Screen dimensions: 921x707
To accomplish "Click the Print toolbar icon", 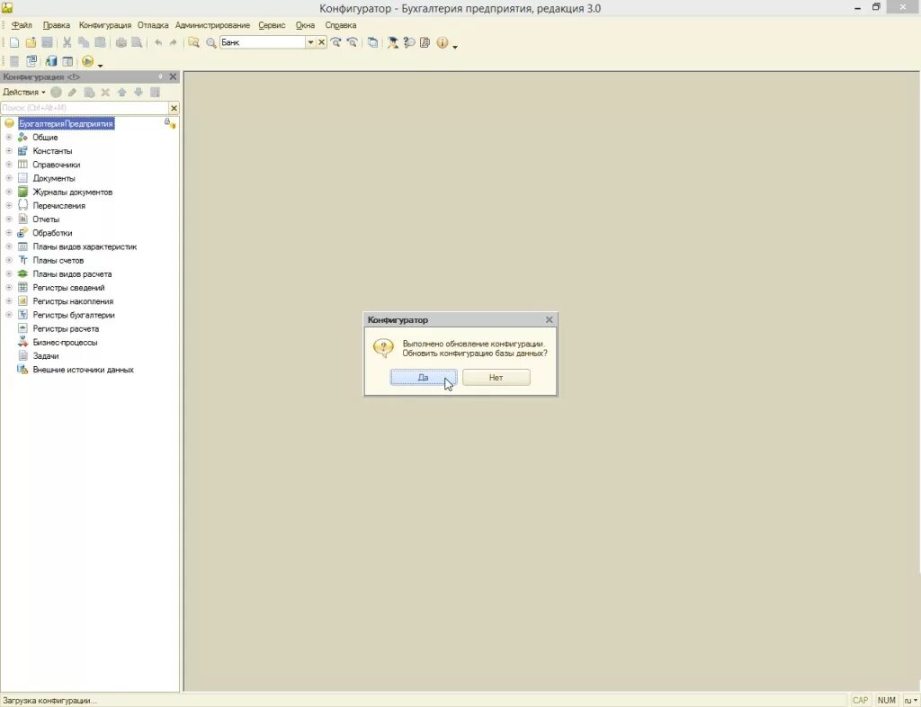I will (121, 42).
